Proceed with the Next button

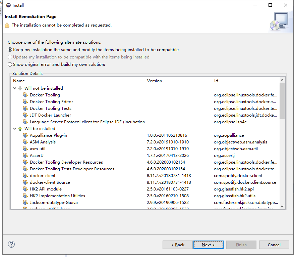(208, 245)
